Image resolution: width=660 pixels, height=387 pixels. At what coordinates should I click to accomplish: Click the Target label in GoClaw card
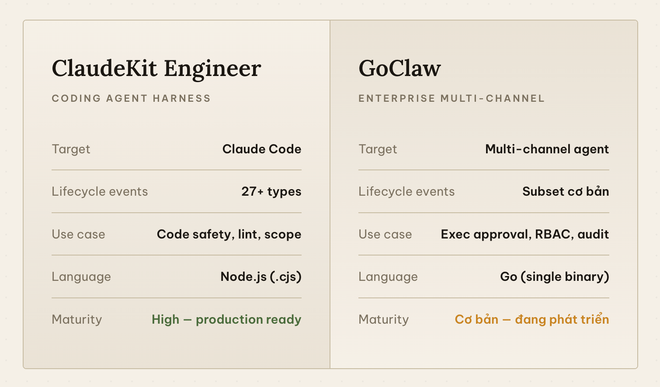tap(378, 149)
